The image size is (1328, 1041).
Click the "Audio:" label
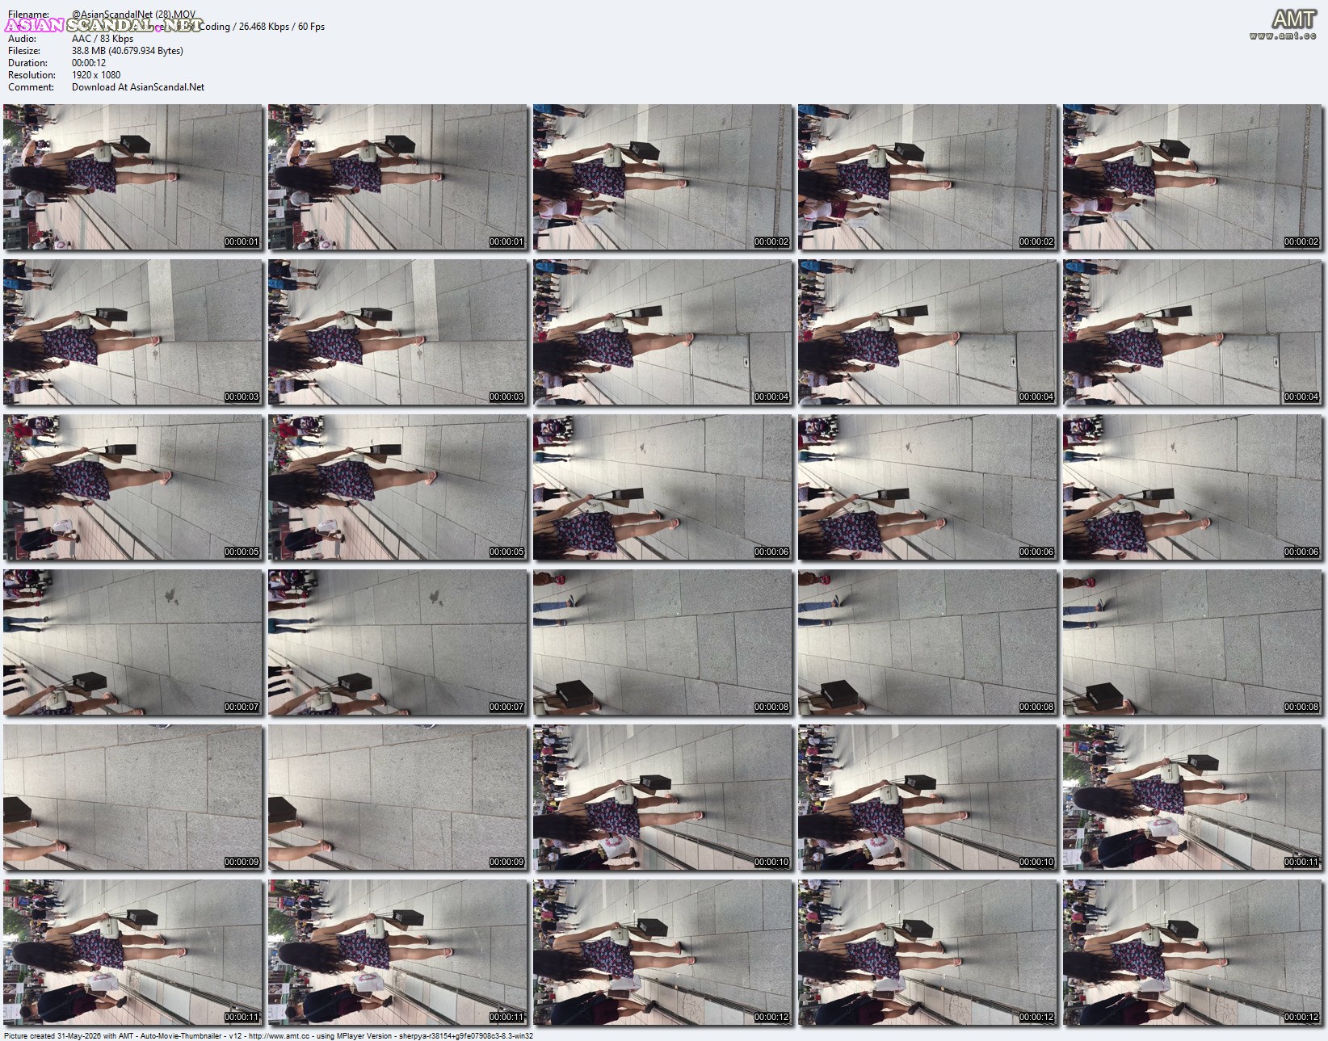coord(22,39)
